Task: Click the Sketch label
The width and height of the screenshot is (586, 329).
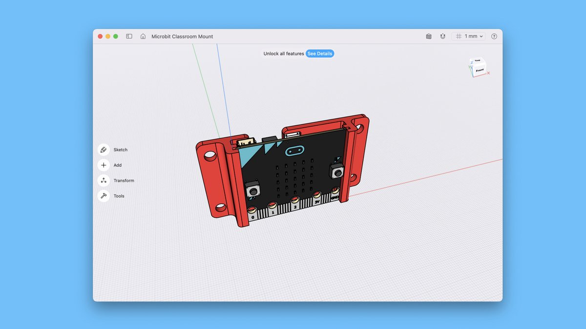Action: click(121, 150)
